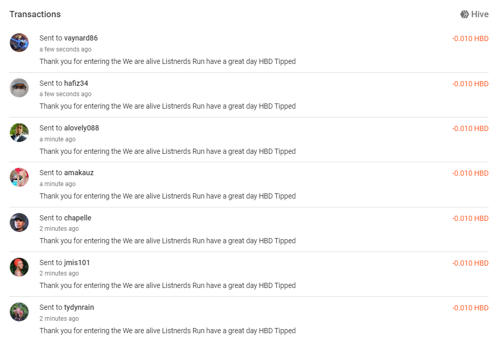Click chapelle's profile avatar
This screenshot has width=497, height=341.
(19, 222)
